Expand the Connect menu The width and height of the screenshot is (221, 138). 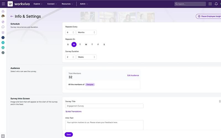tap(52, 4)
